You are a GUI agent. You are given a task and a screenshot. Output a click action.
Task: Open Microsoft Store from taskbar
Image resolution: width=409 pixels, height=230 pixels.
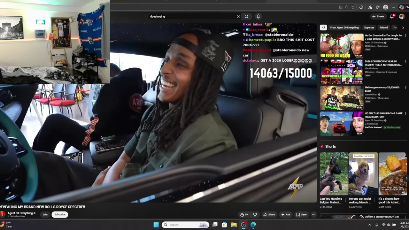click(x=224, y=225)
